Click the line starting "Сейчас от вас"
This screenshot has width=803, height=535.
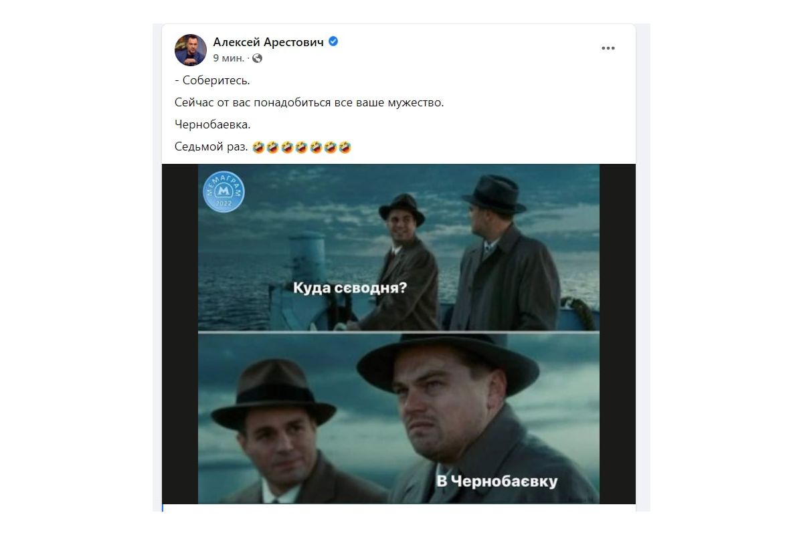[x=309, y=103]
